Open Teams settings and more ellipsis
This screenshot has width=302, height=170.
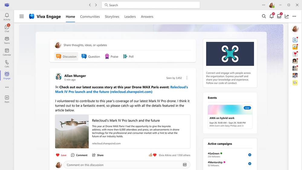click(x=264, y=5)
